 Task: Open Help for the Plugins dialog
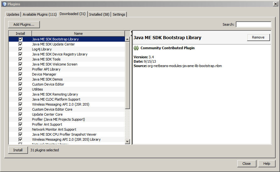point(267,164)
